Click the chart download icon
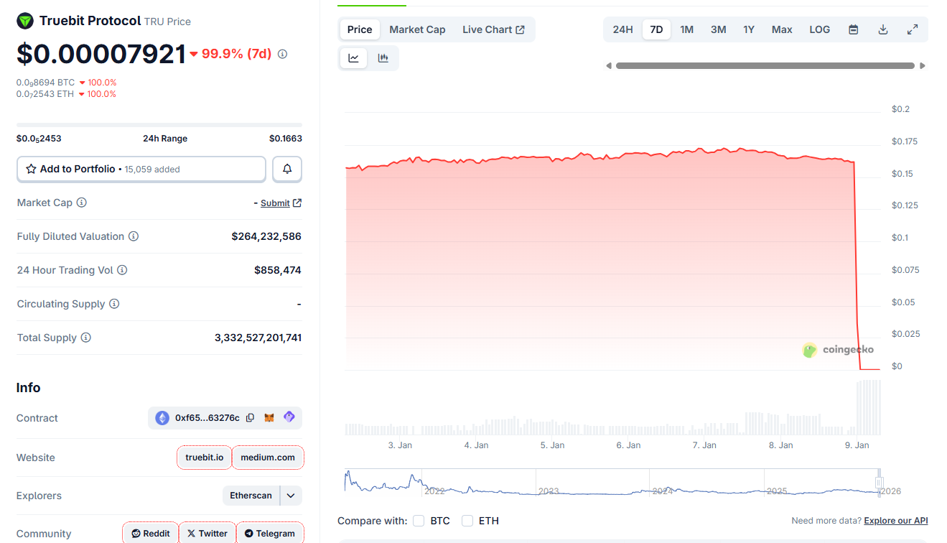This screenshot has height=543, width=947. click(x=882, y=29)
